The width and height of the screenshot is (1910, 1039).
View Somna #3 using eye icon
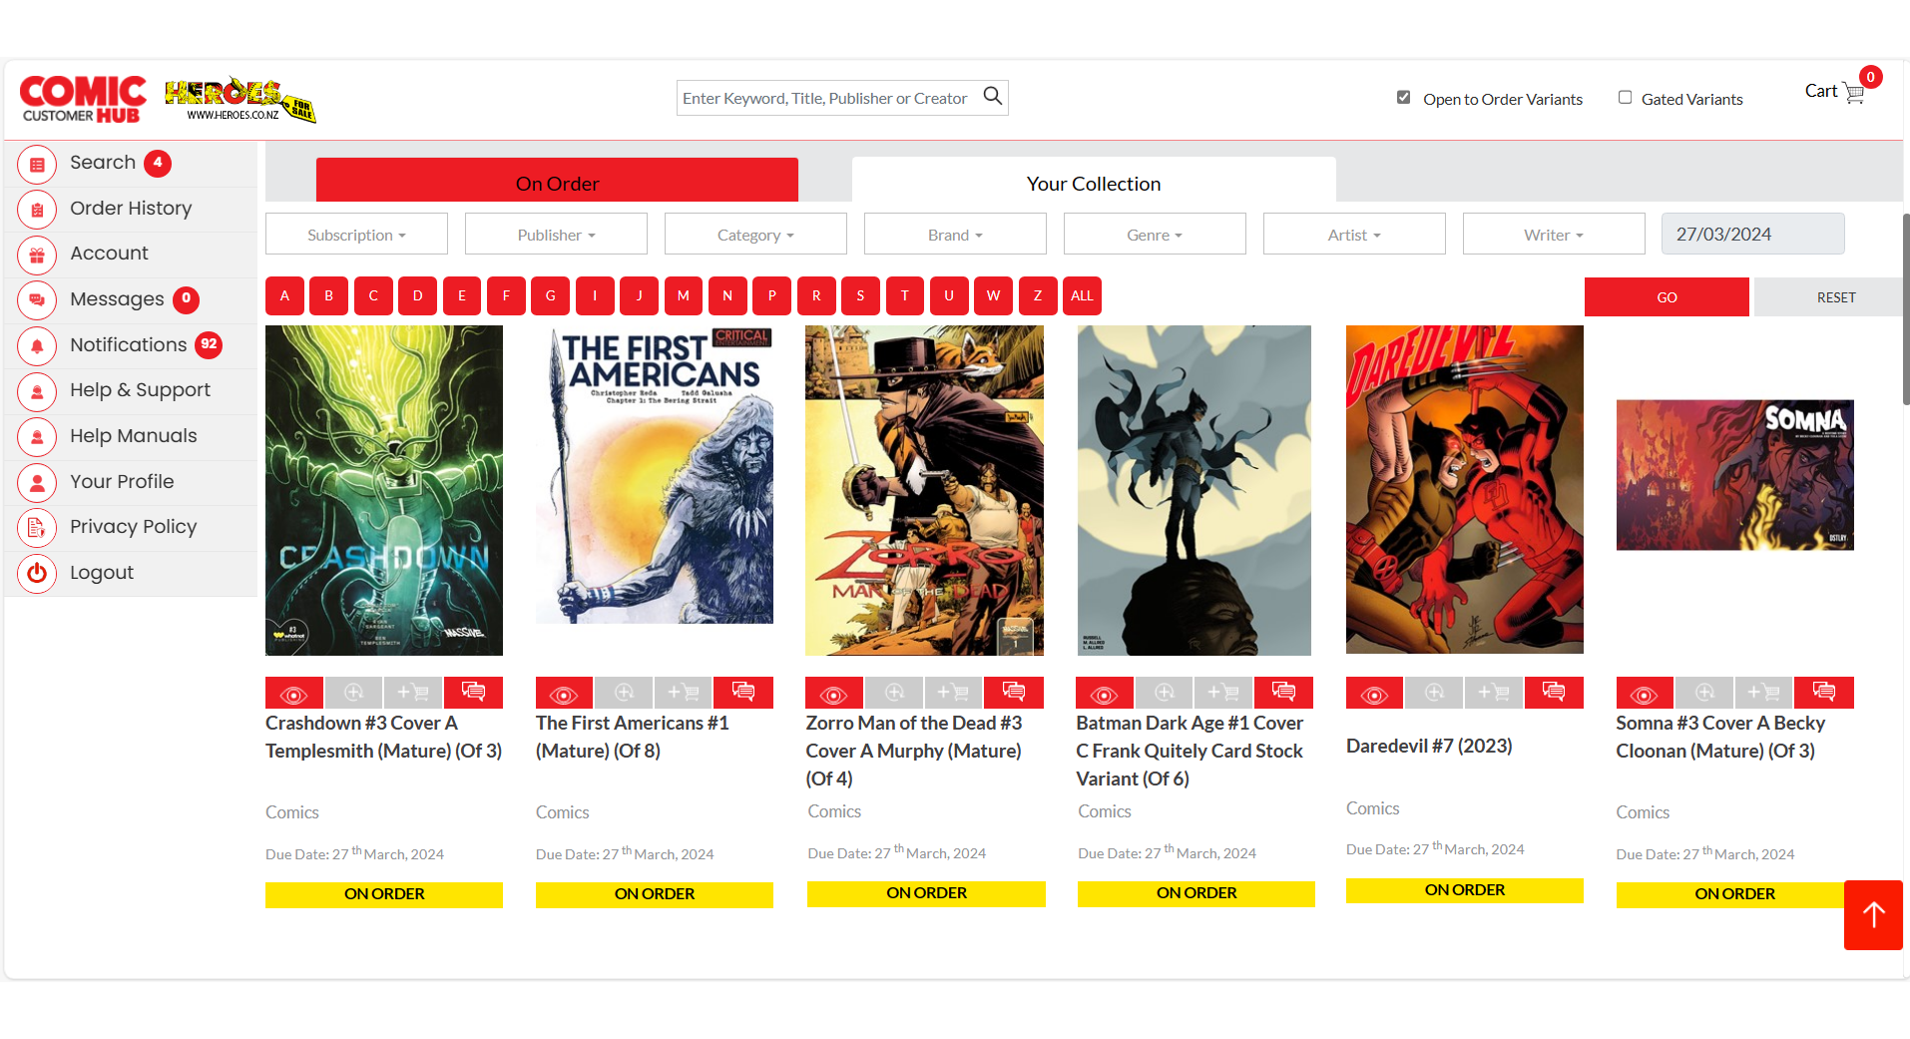pos(1645,693)
